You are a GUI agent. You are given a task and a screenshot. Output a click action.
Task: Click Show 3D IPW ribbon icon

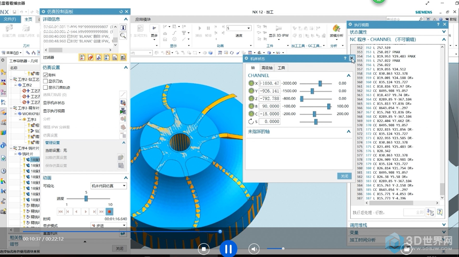(x=279, y=28)
